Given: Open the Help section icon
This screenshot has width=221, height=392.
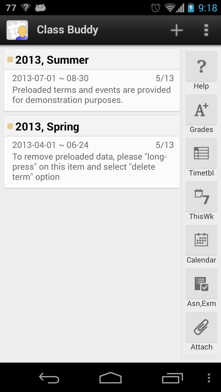Looking at the screenshot, I should coord(201,66).
